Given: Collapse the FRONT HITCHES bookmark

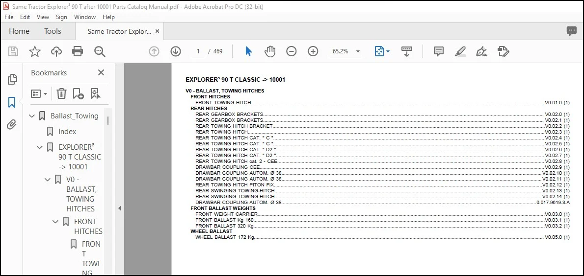Looking at the screenshot, I should [x=55, y=222].
